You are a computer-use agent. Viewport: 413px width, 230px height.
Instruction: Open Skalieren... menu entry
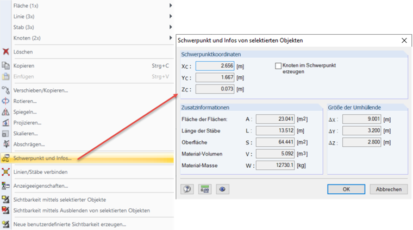pos(87,134)
